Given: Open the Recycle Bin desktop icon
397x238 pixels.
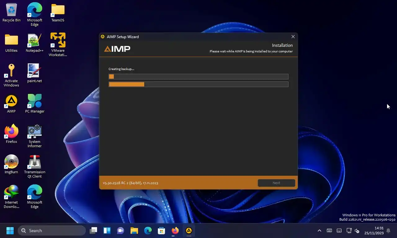Looking at the screenshot, I should pos(11,12).
